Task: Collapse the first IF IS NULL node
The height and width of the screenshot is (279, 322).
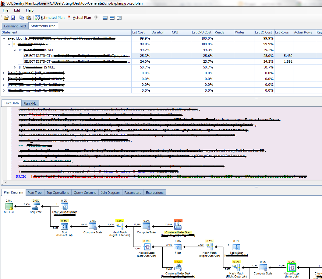Action: coord(15,50)
